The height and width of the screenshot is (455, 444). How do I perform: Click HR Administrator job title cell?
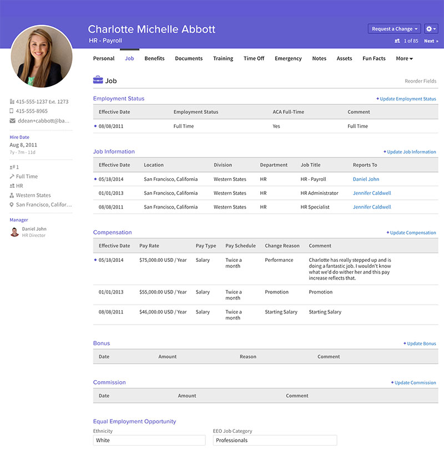[319, 193]
